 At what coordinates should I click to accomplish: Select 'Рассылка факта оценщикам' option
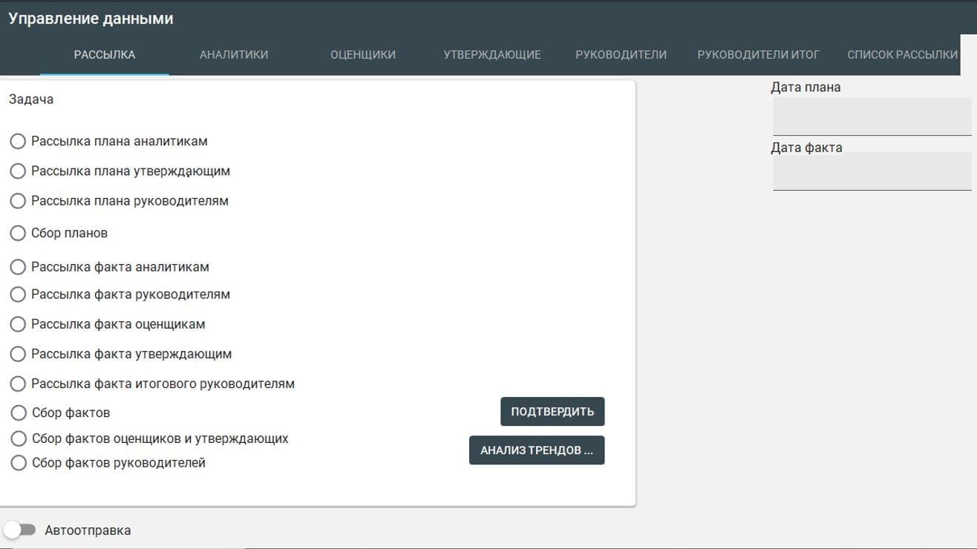click(x=18, y=324)
